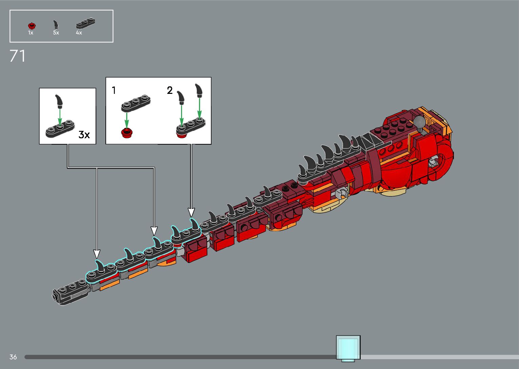
Task: Click the "3x" repeat label in callout
Action: coord(84,135)
